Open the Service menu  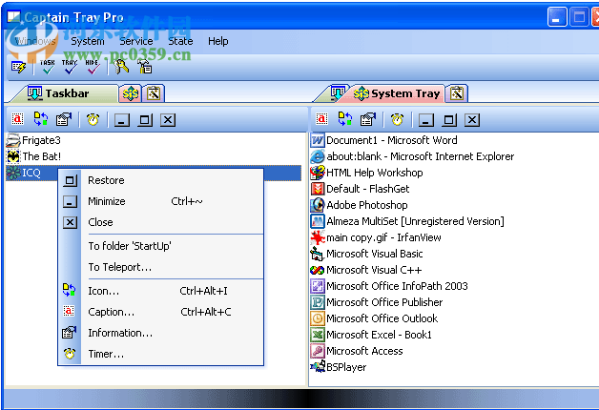(135, 41)
